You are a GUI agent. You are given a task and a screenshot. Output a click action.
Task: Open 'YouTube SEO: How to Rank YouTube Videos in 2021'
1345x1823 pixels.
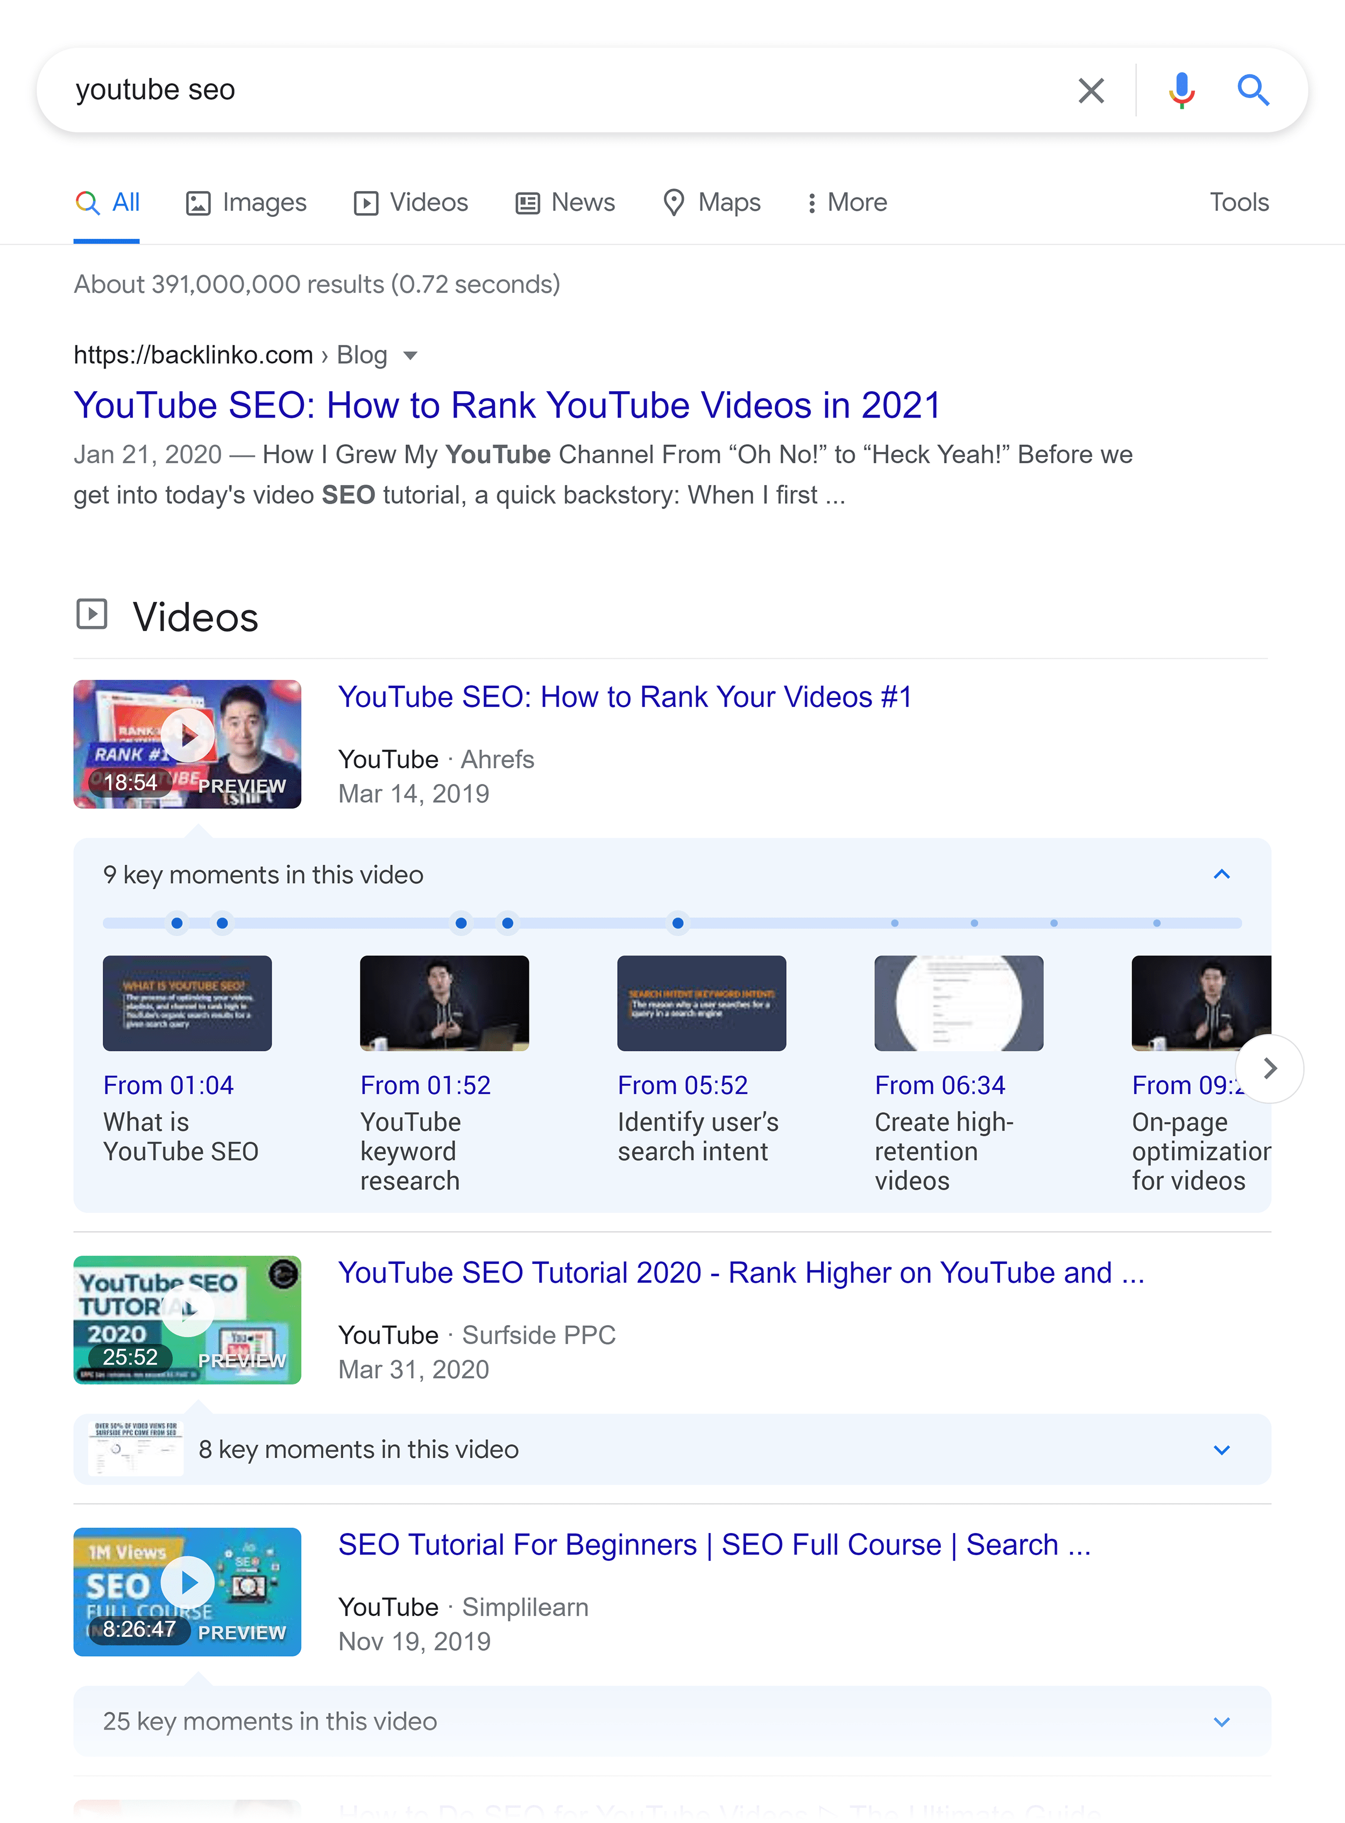point(507,406)
